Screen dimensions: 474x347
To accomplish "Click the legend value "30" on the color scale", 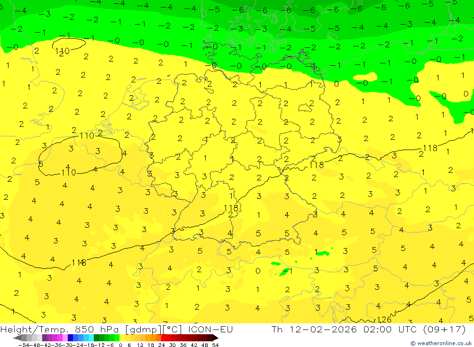I will (173, 345).
